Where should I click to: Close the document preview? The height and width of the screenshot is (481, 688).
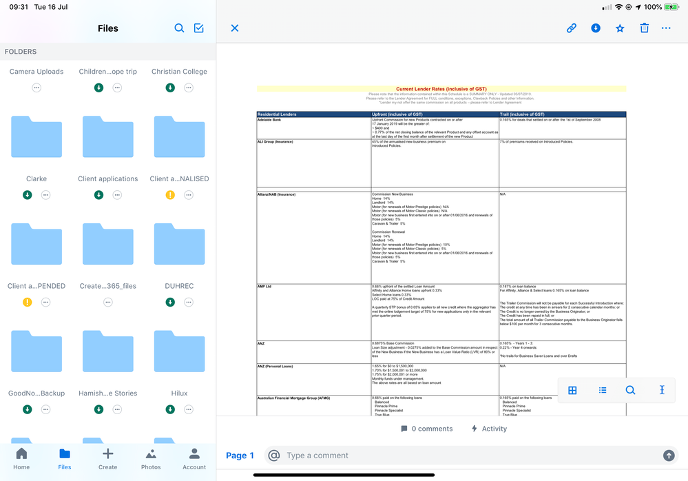pos(235,28)
